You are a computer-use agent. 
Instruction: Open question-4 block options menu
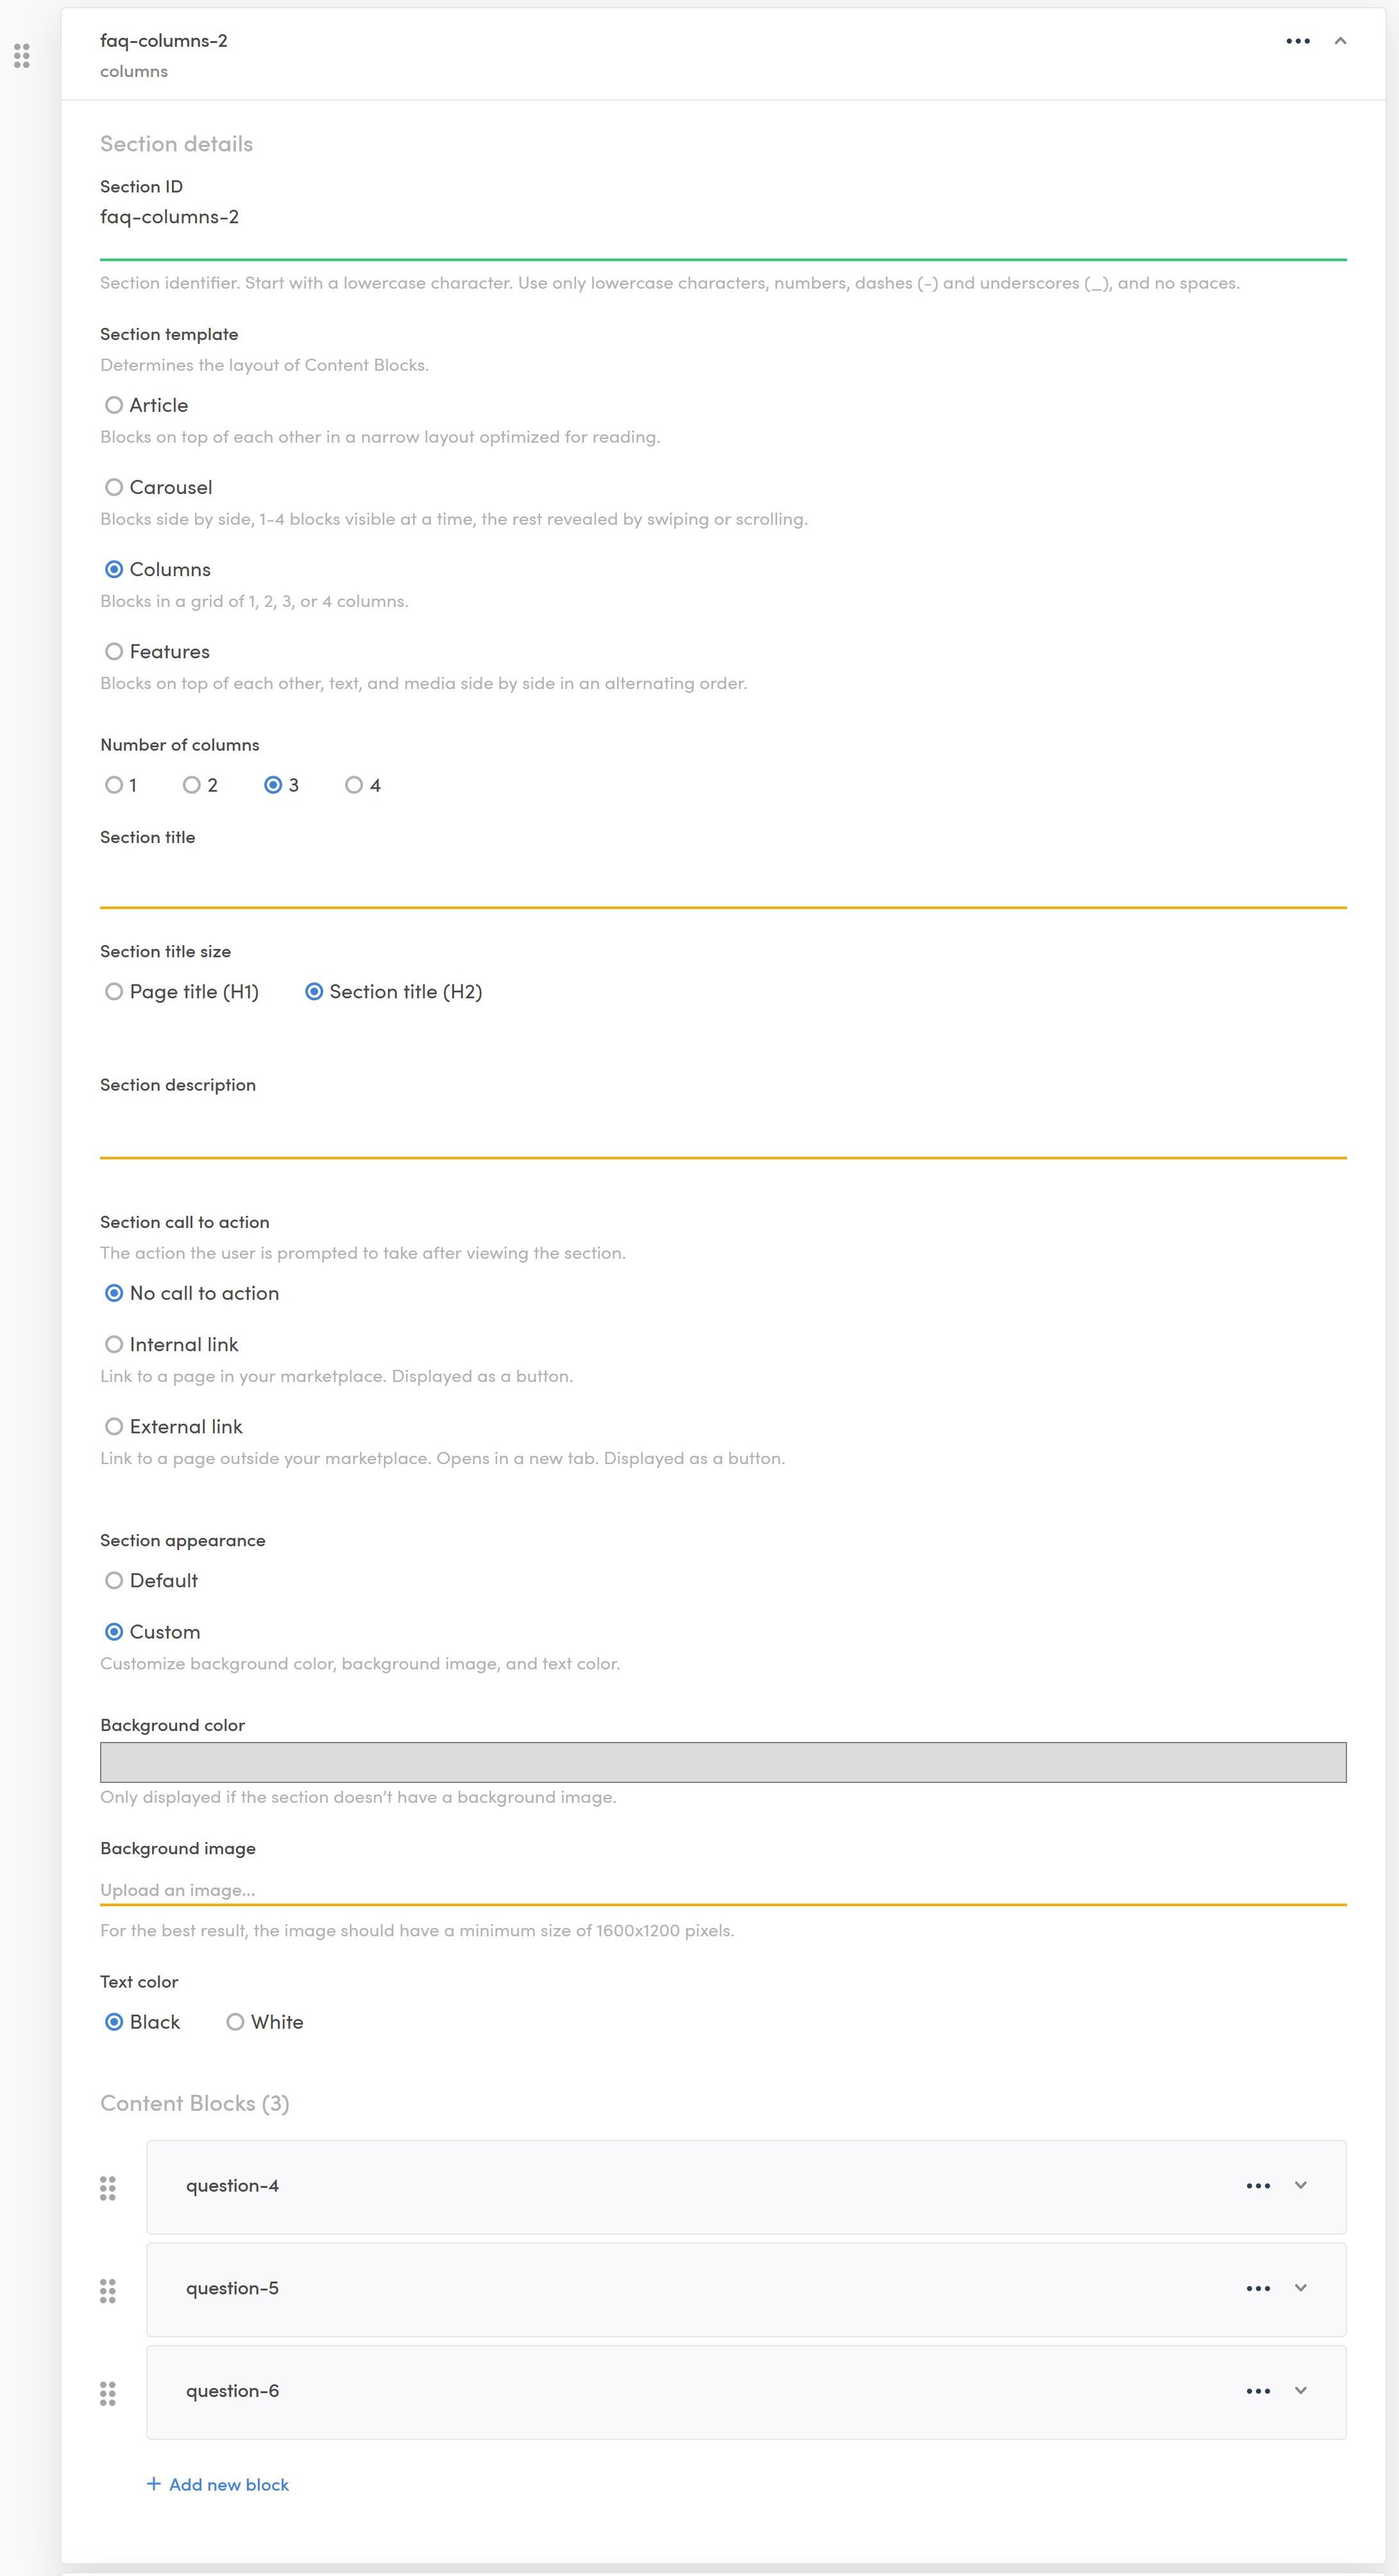pos(1258,2186)
